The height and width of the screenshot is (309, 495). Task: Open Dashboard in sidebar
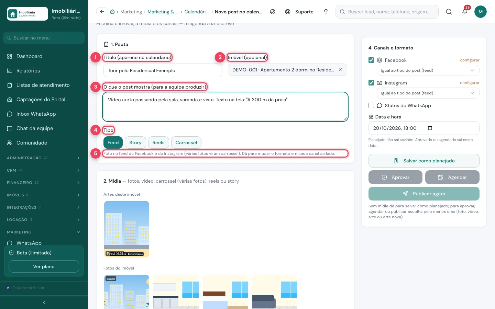(x=44, y=56)
